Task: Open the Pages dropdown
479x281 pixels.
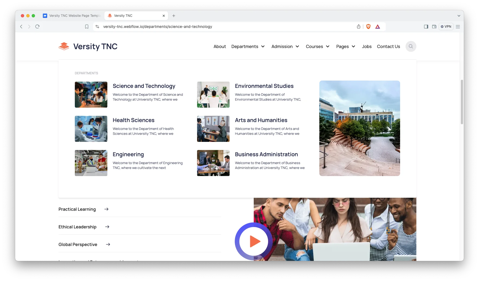Action: [x=345, y=46]
